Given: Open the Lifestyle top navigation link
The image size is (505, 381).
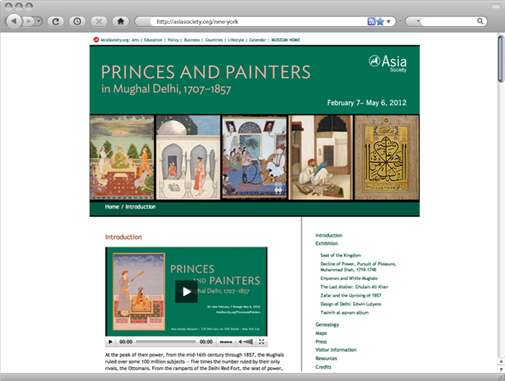Looking at the screenshot, I should coord(236,40).
